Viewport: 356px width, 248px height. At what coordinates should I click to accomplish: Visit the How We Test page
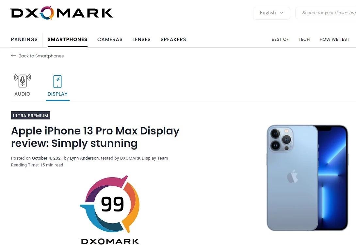[334, 39]
